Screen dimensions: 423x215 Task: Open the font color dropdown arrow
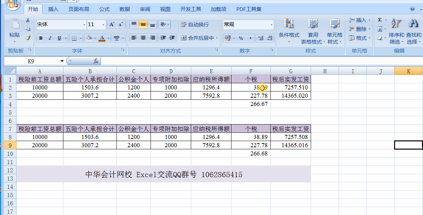[x=108, y=38]
